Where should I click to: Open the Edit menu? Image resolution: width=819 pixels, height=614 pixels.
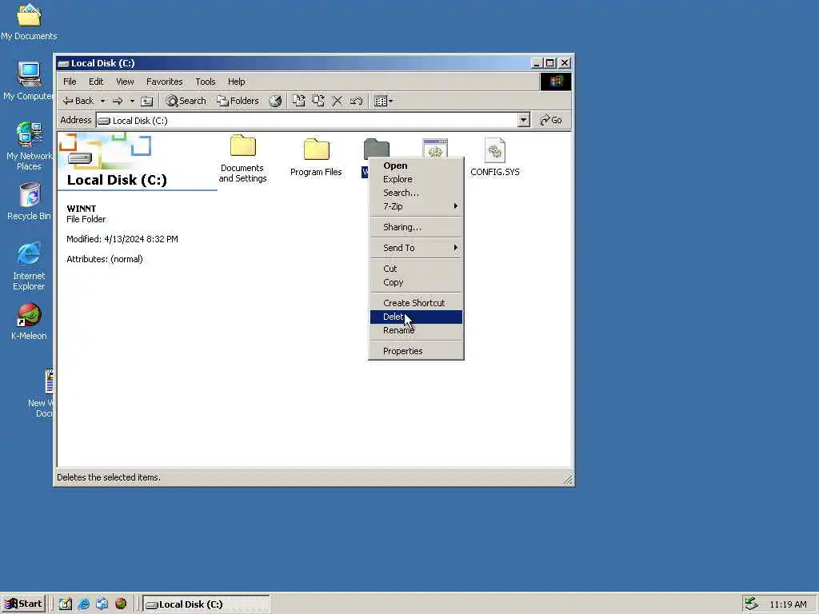click(96, 82)
